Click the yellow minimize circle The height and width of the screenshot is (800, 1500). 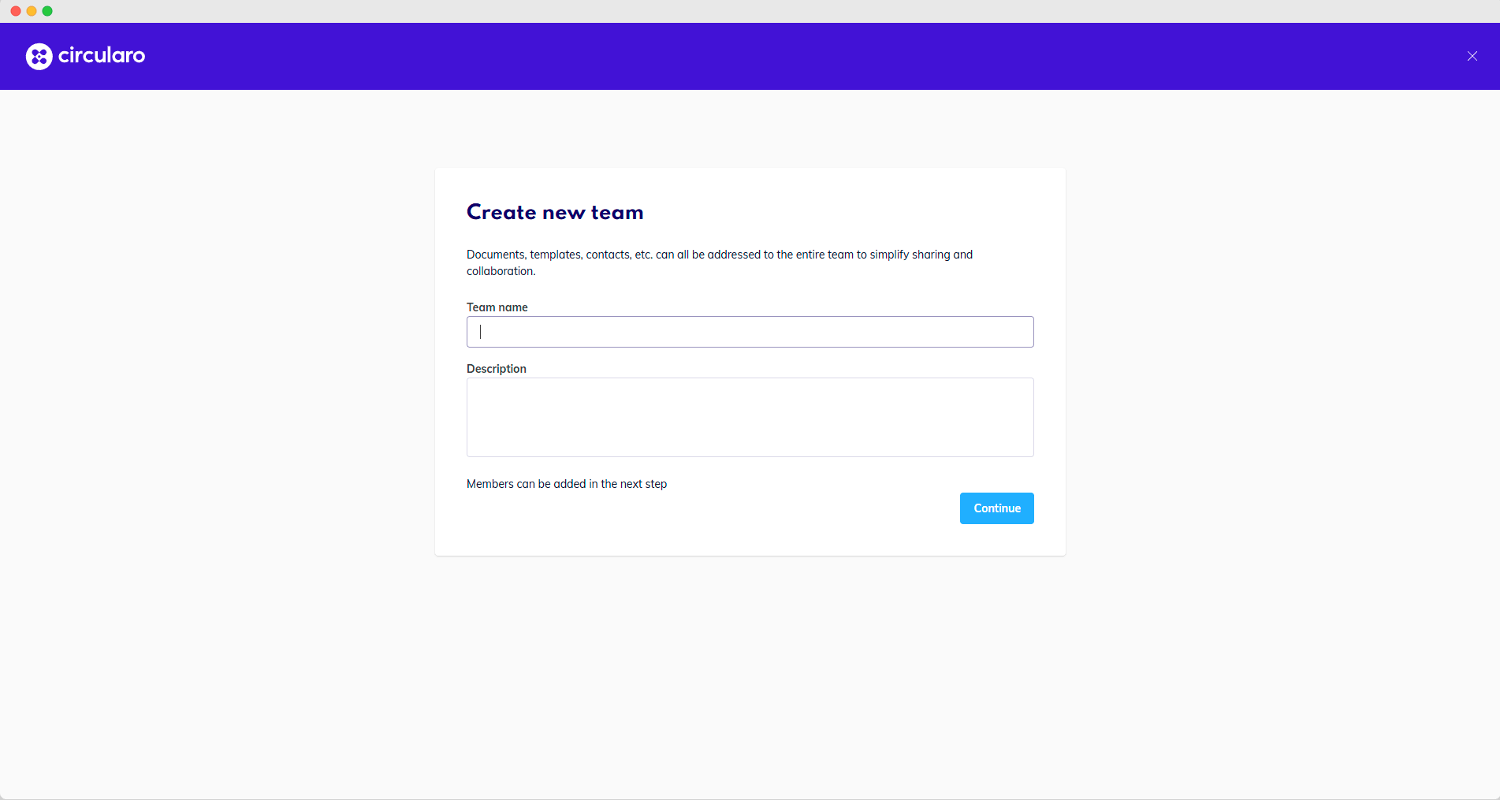[x=31, y=11]
